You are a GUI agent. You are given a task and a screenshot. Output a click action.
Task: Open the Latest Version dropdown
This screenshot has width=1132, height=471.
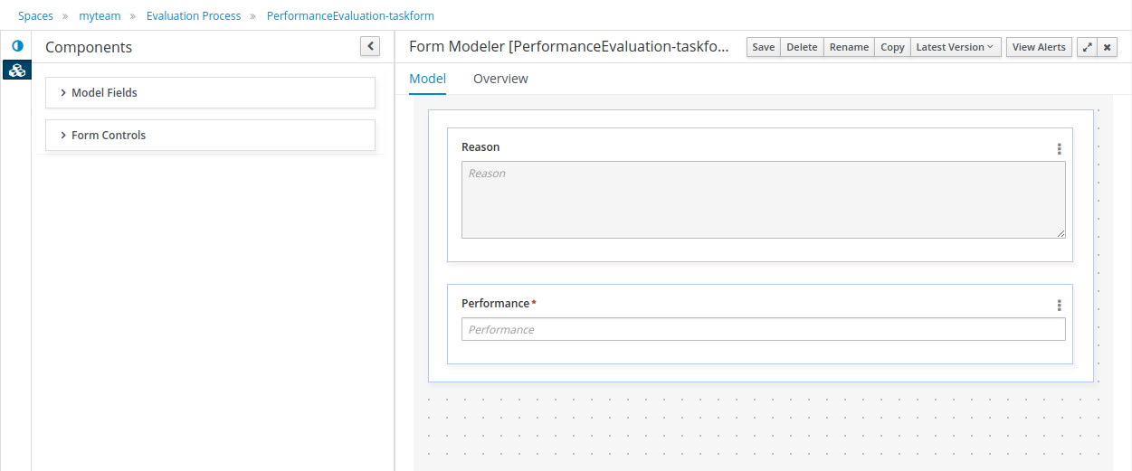coord(954,47)
